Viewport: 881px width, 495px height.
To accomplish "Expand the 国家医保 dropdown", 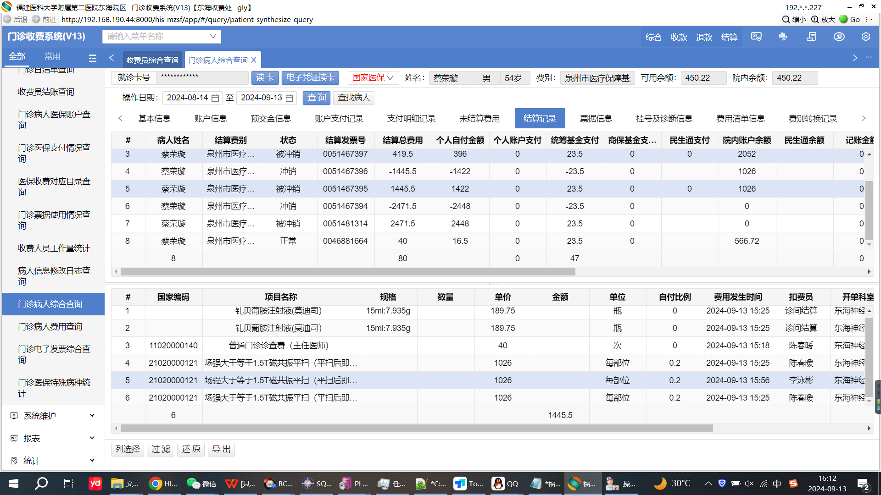I will pyautogui.click(x=373, y=78).
